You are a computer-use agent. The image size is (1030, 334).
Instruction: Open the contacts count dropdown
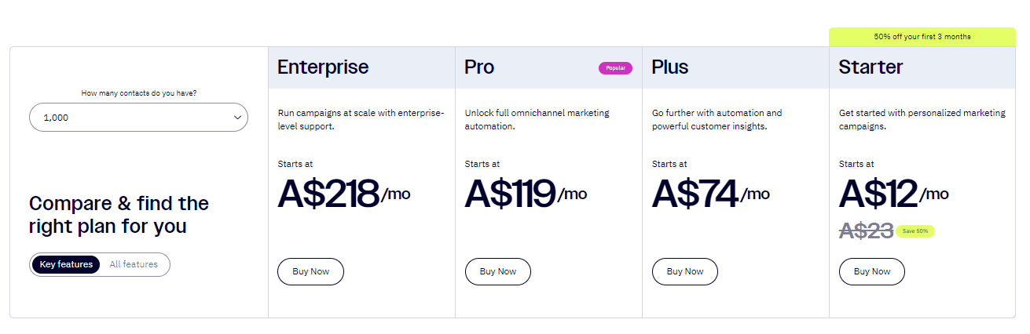click(x=137, y=118)
